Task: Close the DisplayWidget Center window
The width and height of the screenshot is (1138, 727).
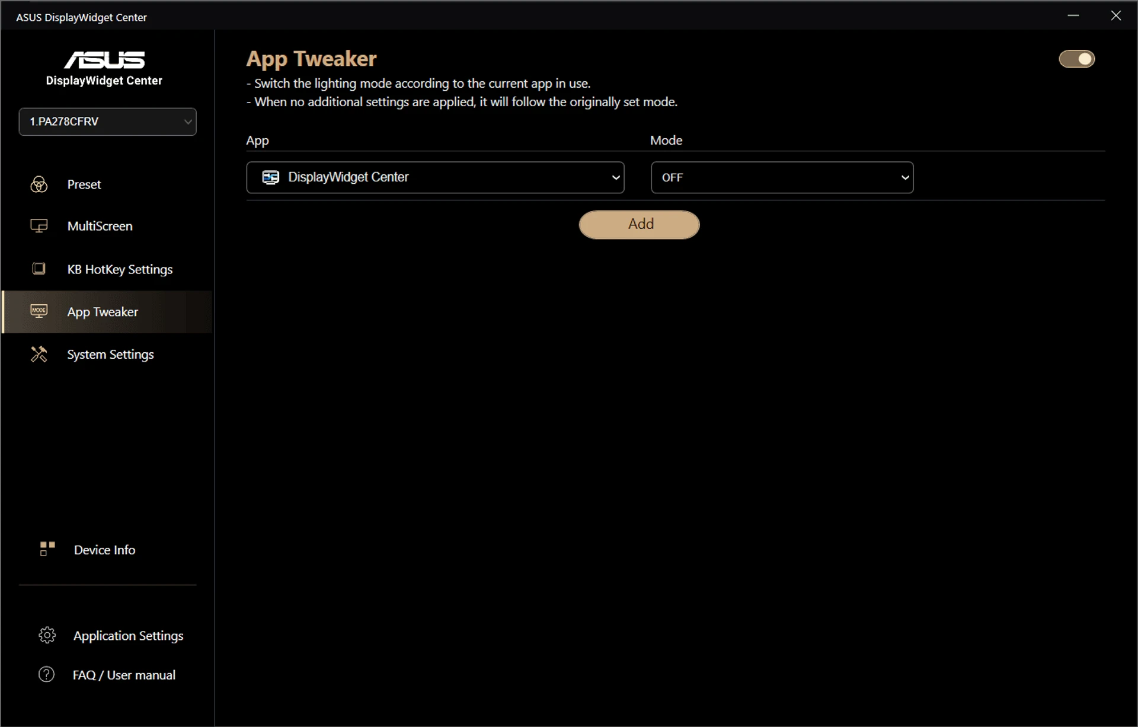Action: click(x=1115, y=15)
